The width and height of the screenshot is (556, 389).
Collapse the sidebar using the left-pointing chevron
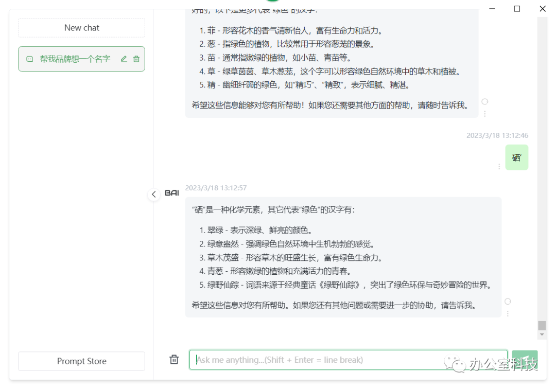[153, 194]
